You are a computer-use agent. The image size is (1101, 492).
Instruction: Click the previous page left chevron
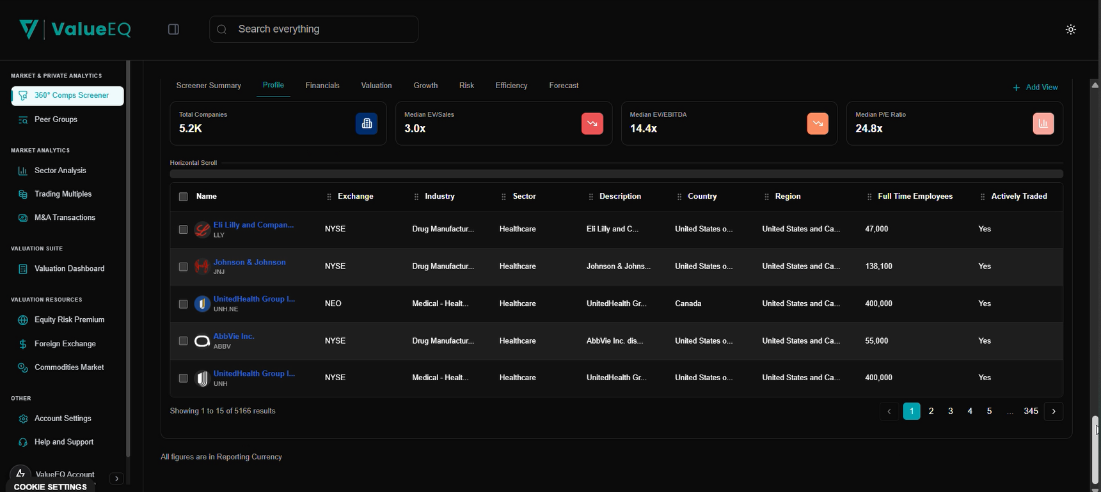(x=889, y=411)
